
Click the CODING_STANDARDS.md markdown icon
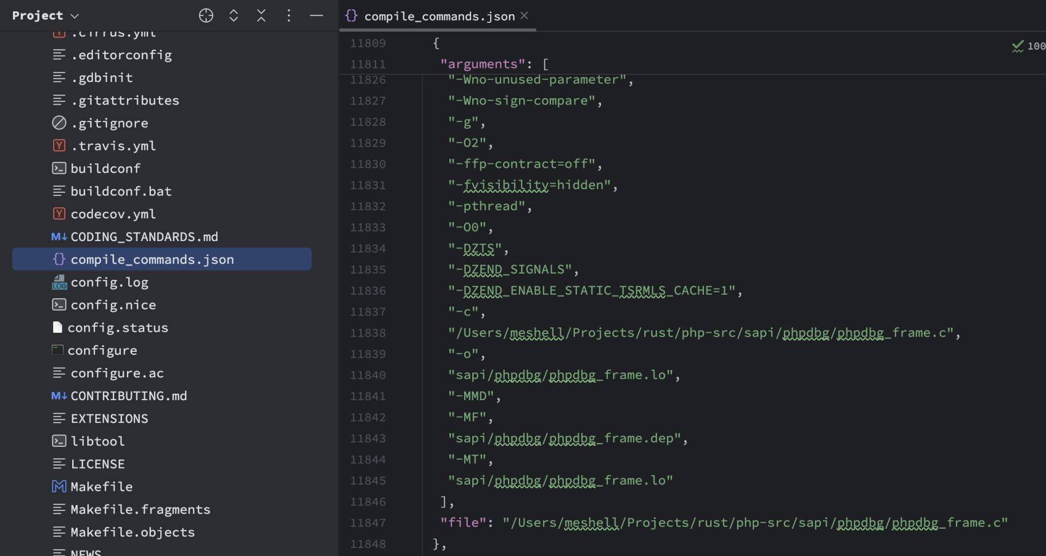coord(59,237)
